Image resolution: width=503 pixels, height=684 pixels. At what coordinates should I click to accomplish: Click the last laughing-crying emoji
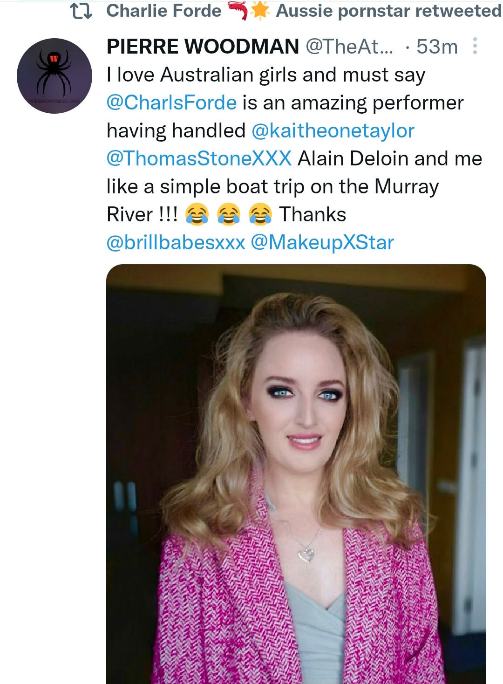tap(260, 215)
